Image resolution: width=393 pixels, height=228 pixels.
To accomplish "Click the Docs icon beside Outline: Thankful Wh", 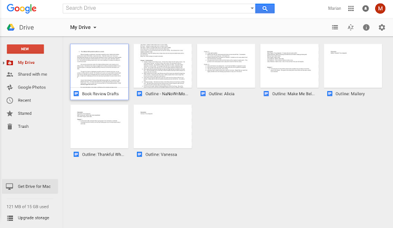I will (x=76, y=154).
